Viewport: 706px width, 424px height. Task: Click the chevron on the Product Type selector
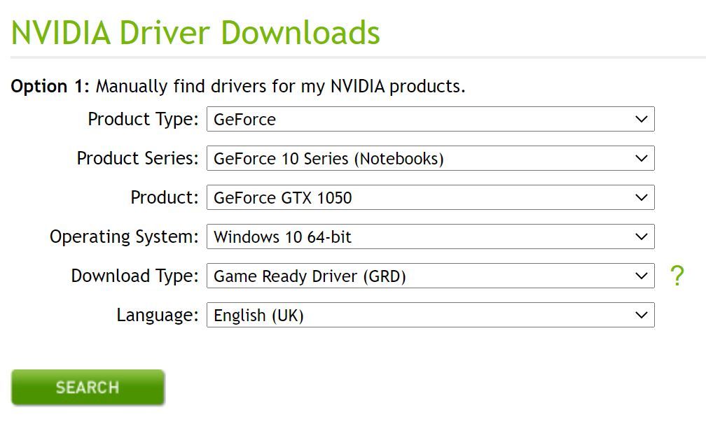(x=642, y=119)
